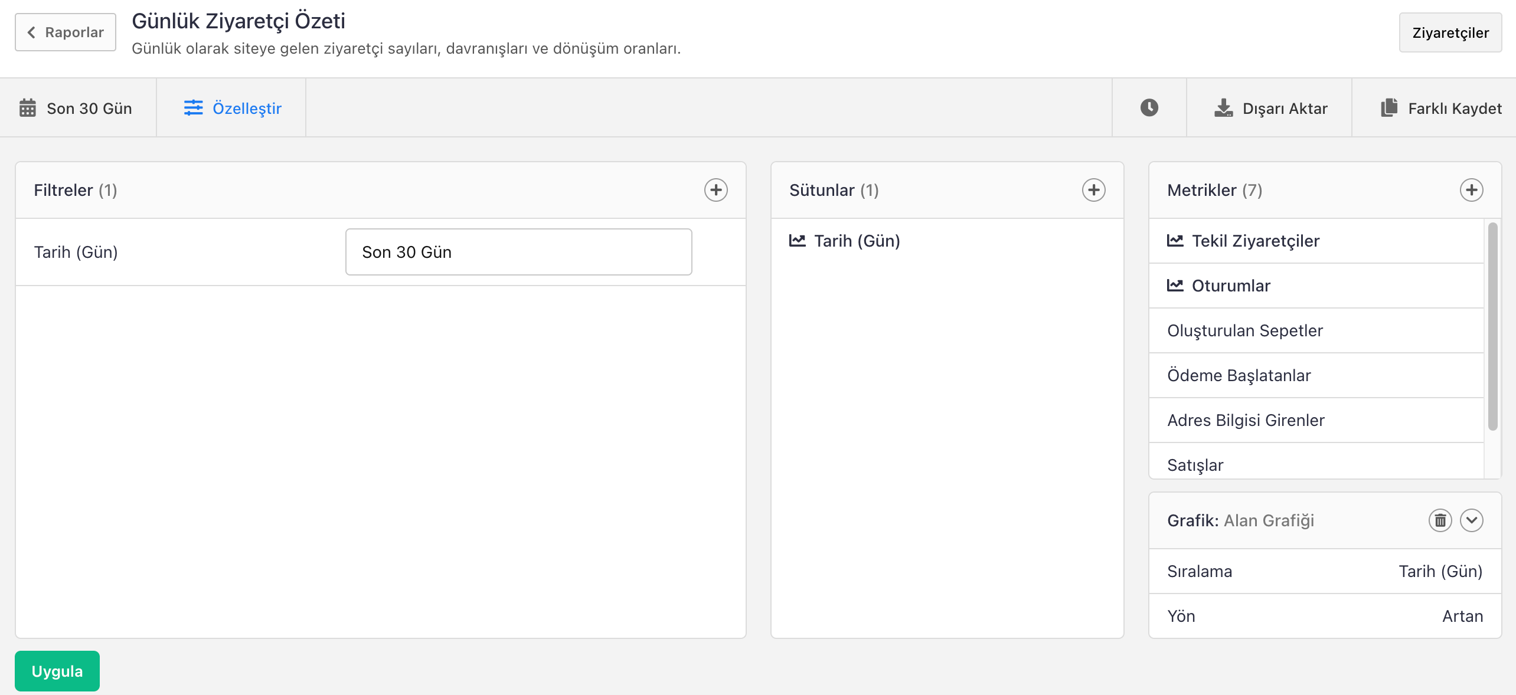
Task: Click the calendar icon beside Son 30 Gün
Action: [x=27, y=108]
